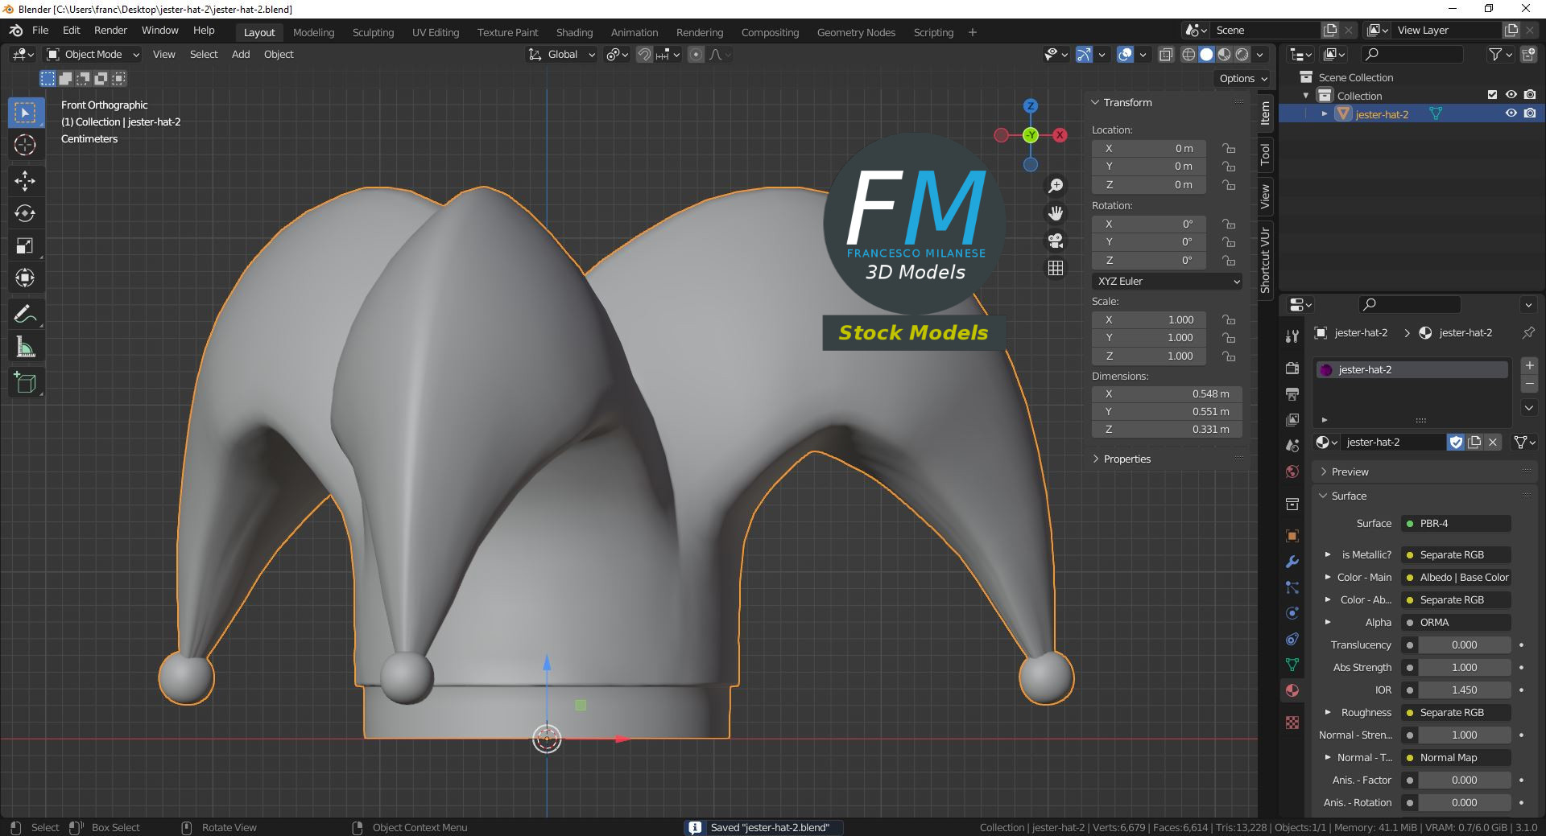Viewport: 1546px width, 836px height.
Task: Switch to the Modeling workspace tab
Action: pyautogui.click(x=313, y=32)
